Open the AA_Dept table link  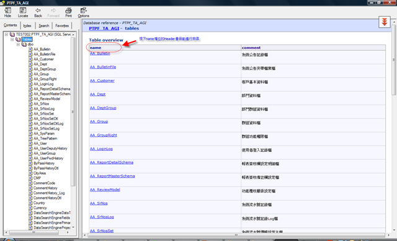click(97, 94)
